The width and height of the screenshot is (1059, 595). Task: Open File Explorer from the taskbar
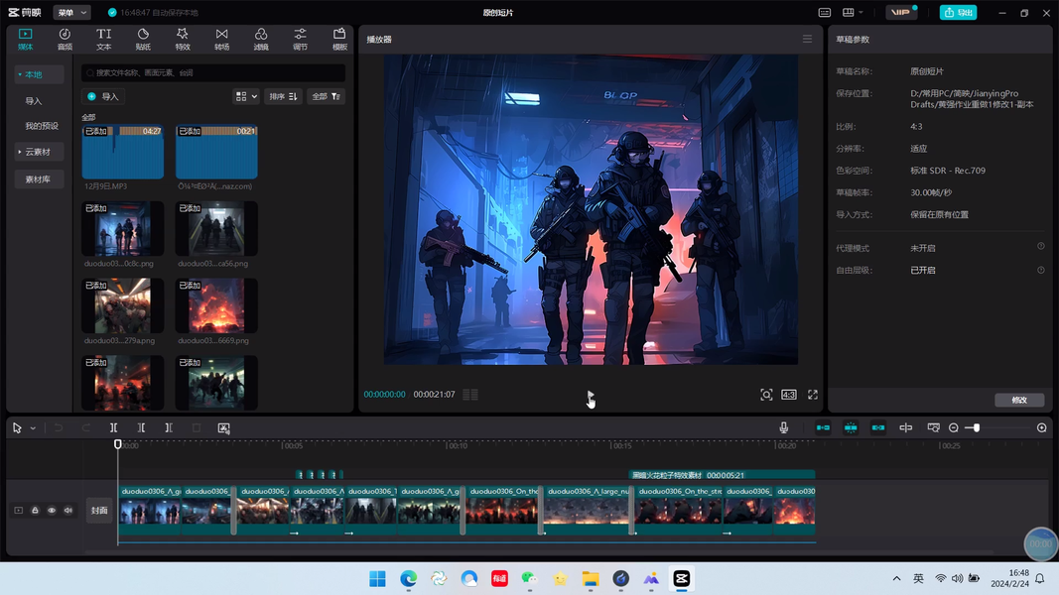[591, 578]
